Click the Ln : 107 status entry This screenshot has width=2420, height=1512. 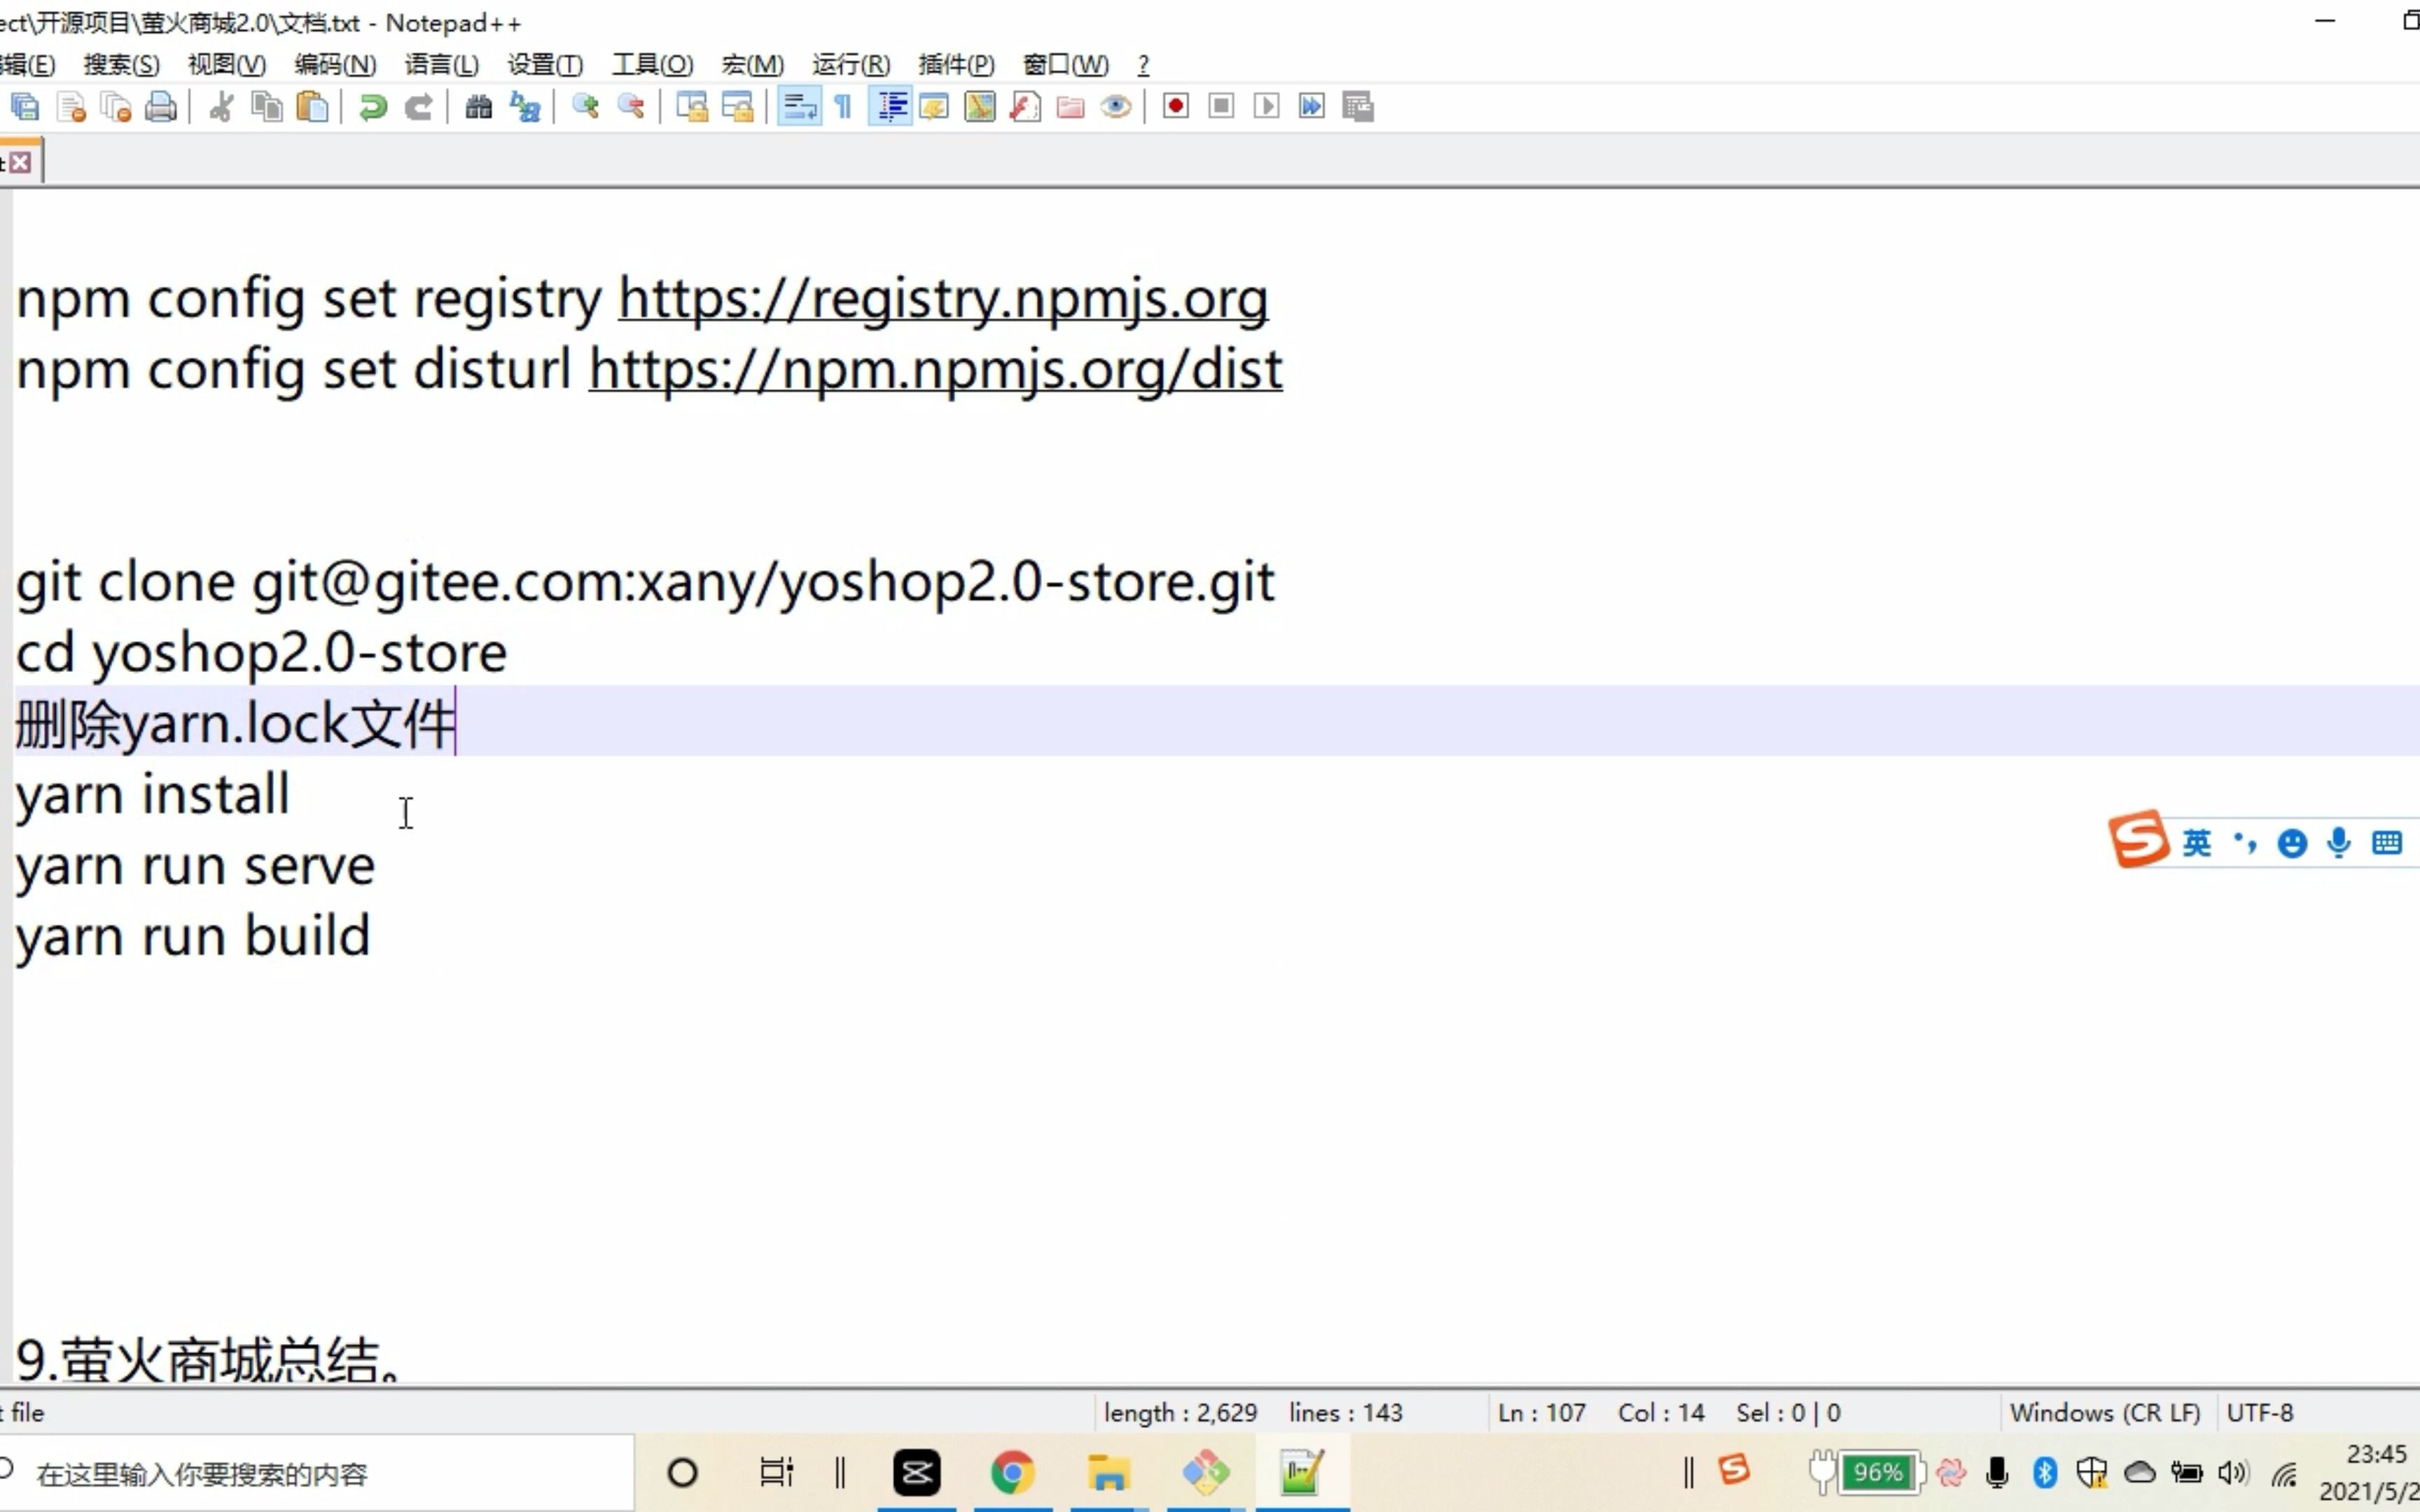(1541, 1412)
